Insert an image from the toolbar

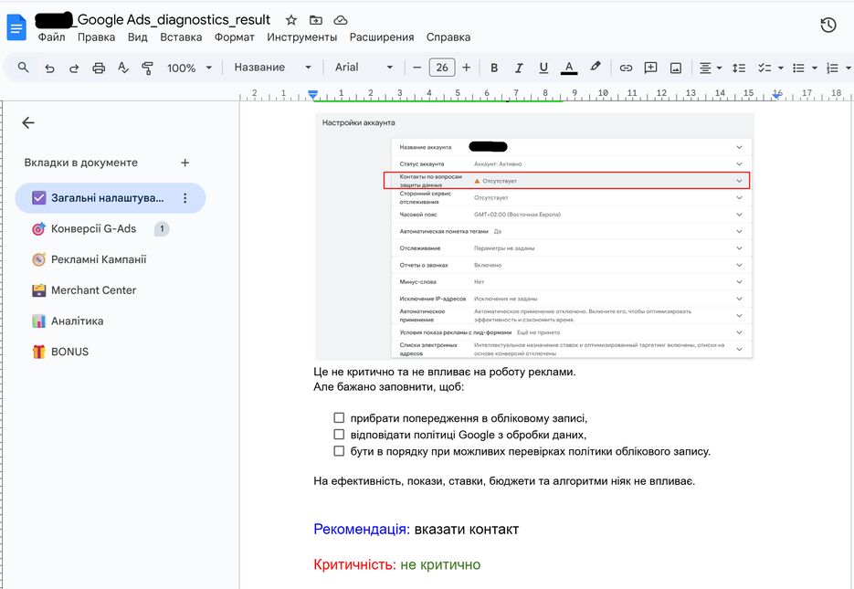click(x=677, y=67)
